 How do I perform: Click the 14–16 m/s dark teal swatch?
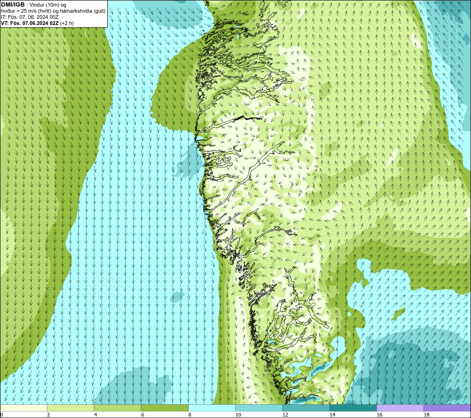pos(353,408)
